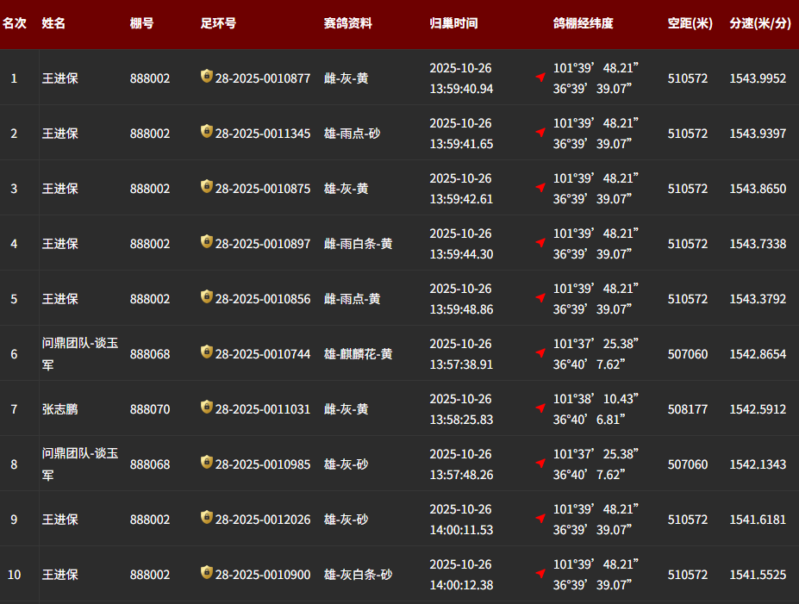The height and width of the screenshot is (604, 799).
Task: Click loft number 888070
Action: coord(150,409)
